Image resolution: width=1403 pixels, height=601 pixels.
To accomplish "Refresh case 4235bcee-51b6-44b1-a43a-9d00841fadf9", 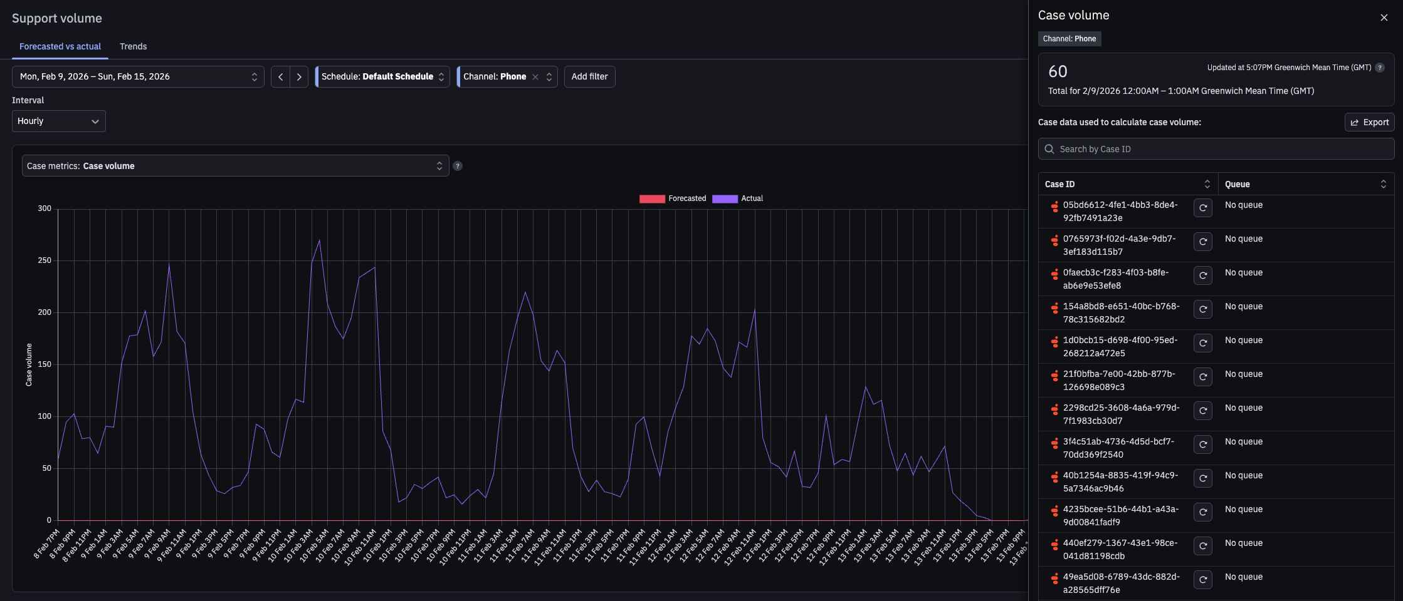I will pyautogui.click(x=1202, y=512).
